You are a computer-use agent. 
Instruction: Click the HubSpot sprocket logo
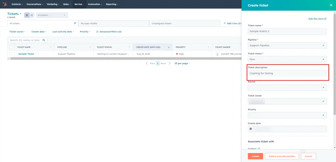[x=5, y=4]
